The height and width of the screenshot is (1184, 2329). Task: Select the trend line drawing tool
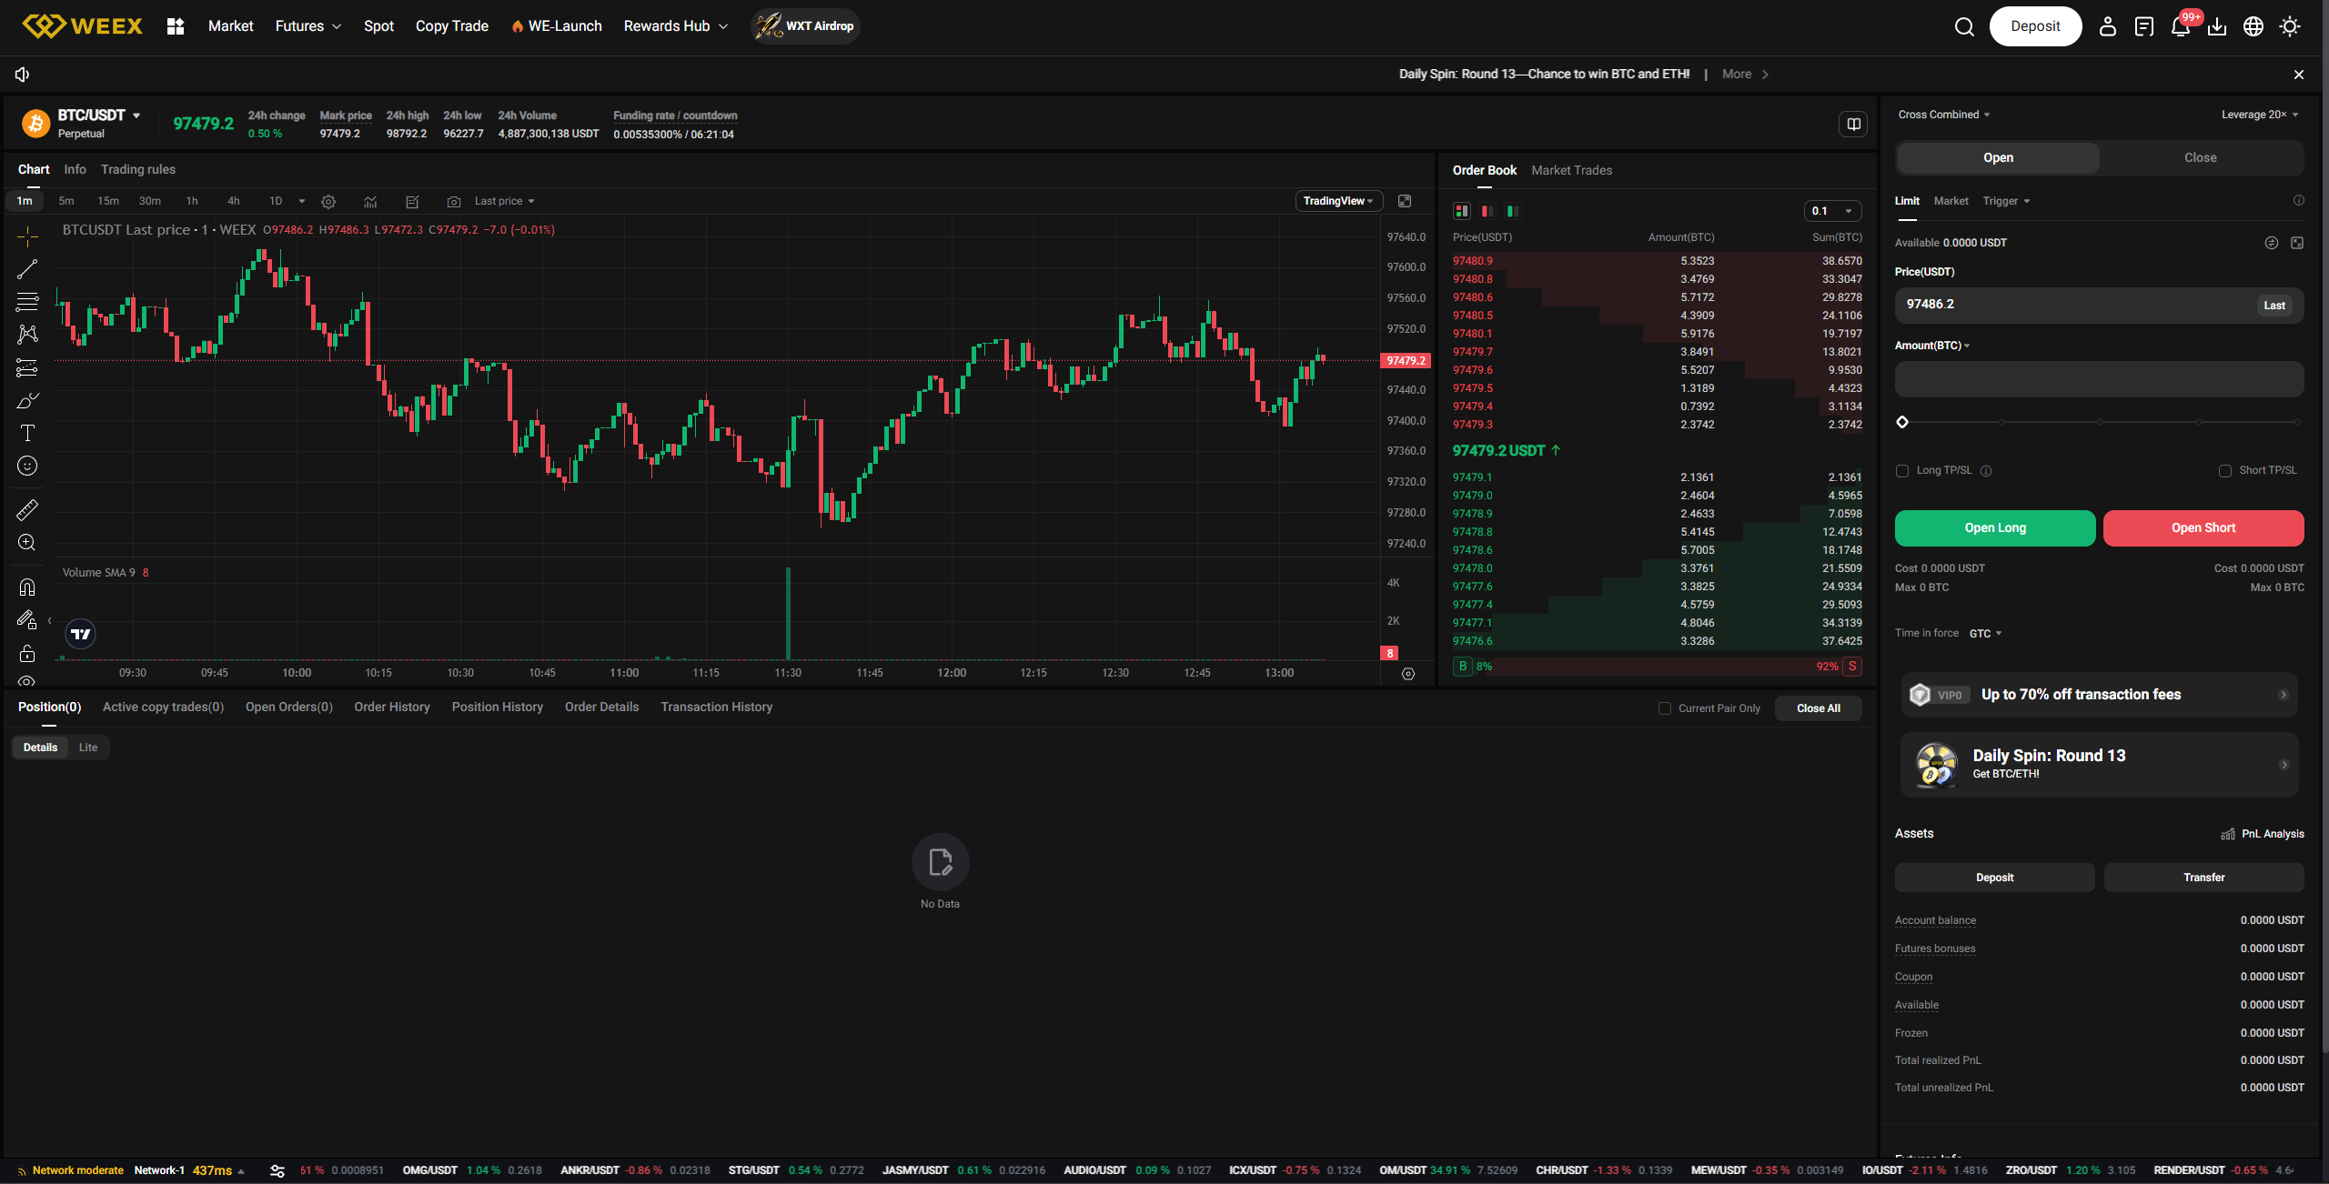27,269
